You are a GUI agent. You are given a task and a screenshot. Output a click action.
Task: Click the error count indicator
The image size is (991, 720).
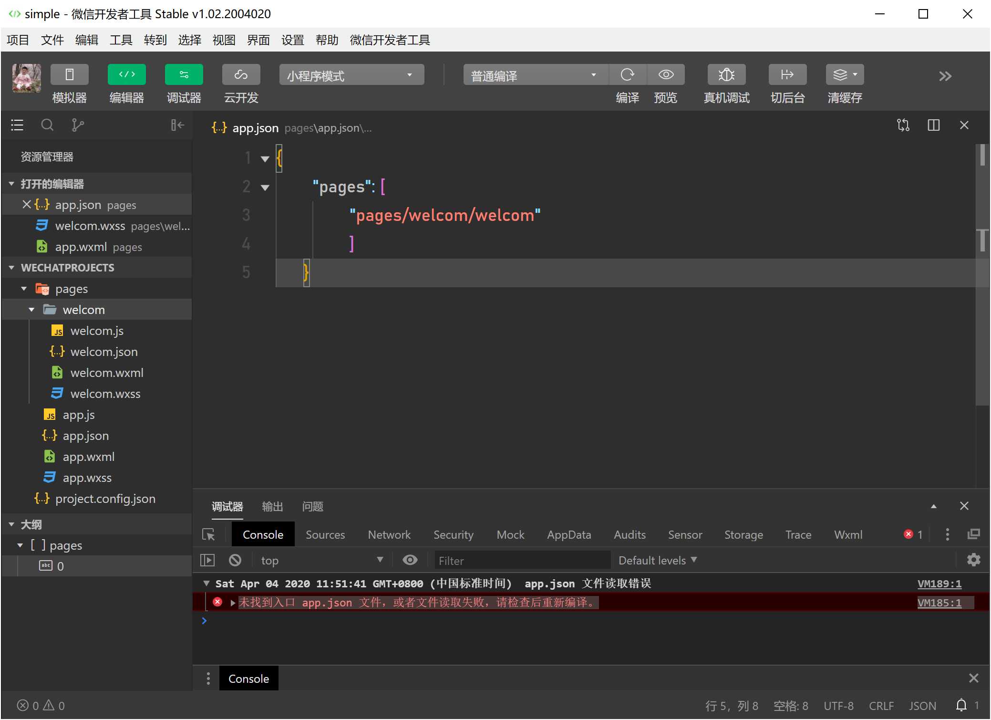[x=913, y=534]
